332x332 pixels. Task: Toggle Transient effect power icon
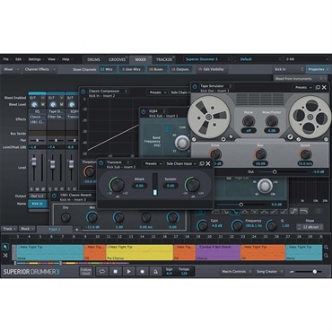pos(101,163)
